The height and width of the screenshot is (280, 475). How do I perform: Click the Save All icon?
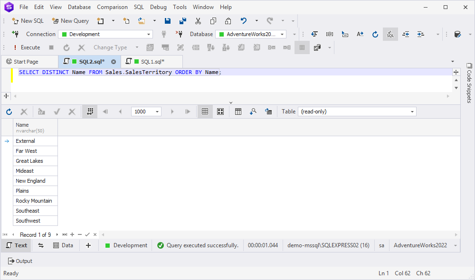[x=183, y=20]
